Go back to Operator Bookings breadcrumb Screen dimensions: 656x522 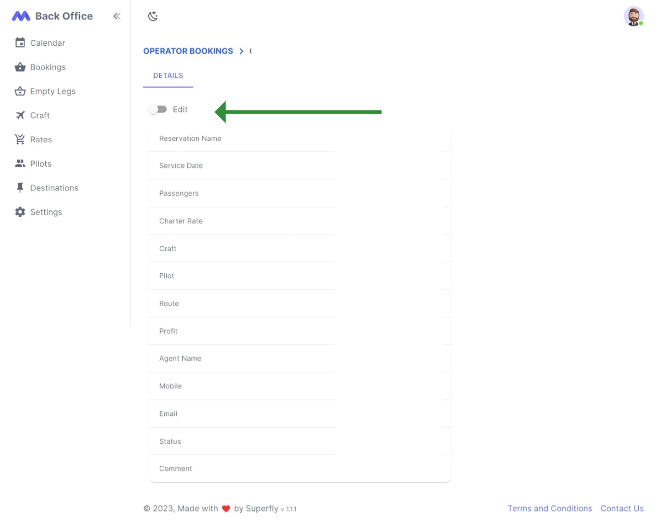188,51
